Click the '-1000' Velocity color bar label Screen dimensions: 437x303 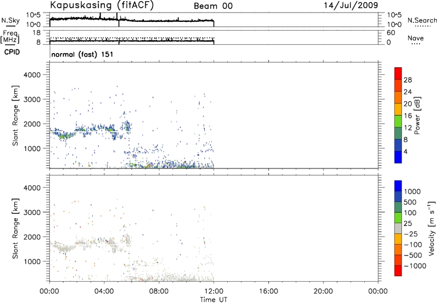[415, 266]
